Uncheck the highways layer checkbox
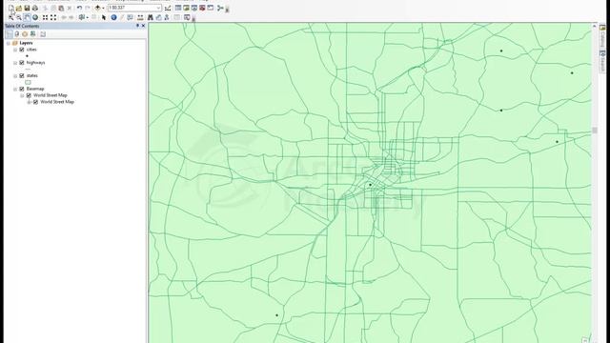Screen dimensions: 610x343 22,63
